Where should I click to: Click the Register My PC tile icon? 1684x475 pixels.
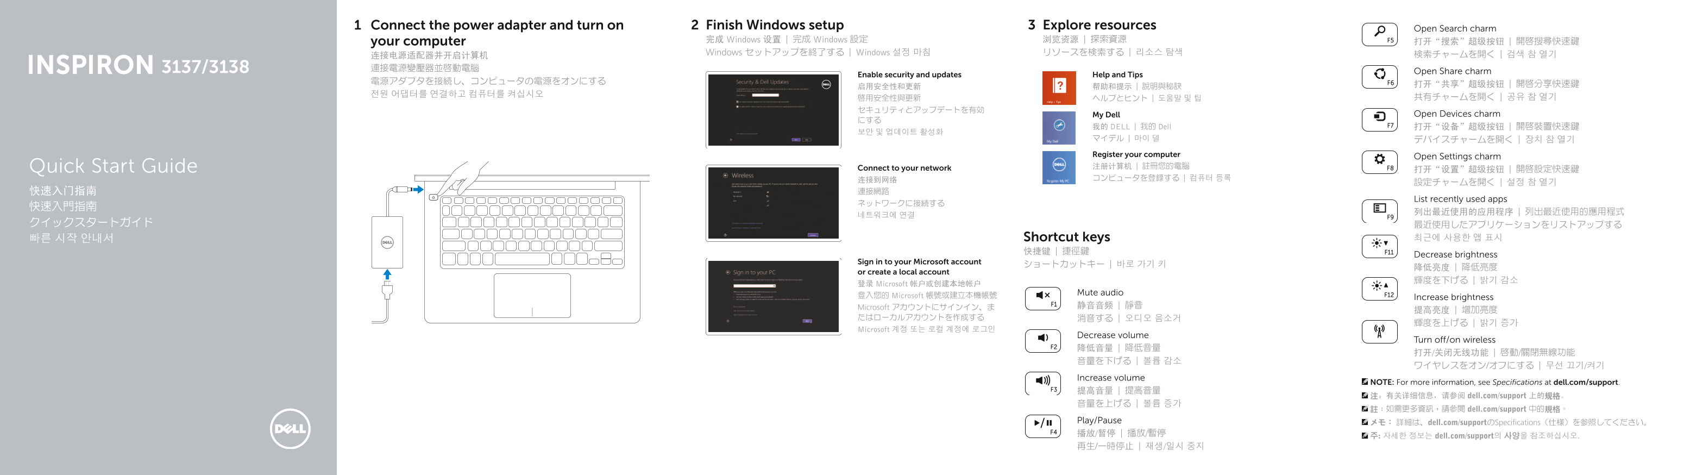pyautogui.click(x=1059, y=167)
